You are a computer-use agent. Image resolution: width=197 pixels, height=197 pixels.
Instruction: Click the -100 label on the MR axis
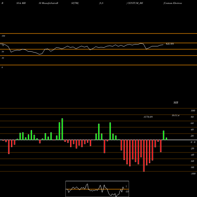(x=193, y=174)
